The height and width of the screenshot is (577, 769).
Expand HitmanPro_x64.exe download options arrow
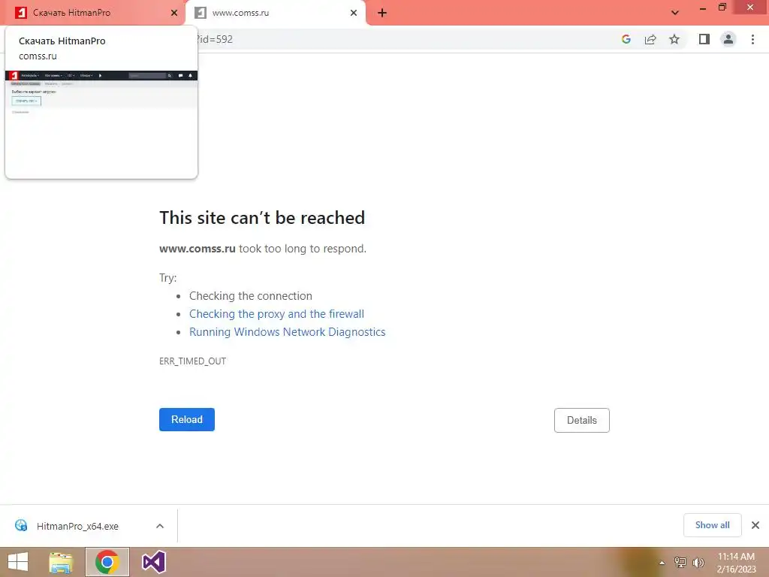click(x=160, y=526)
